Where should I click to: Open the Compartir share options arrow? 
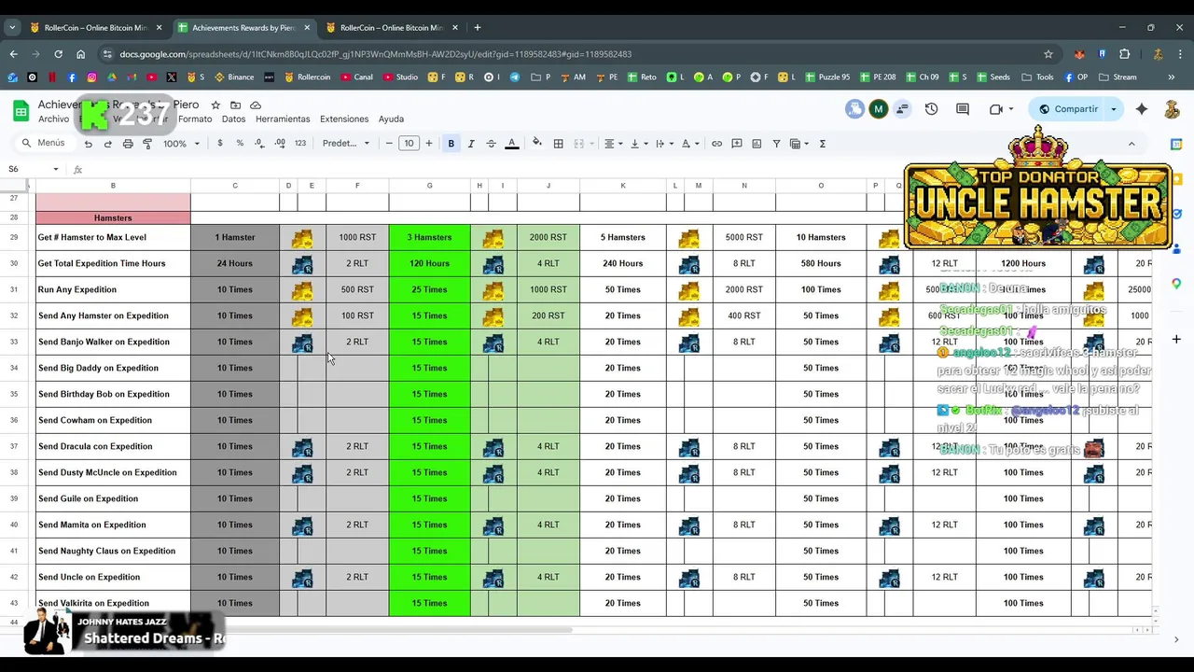tap(1113, 109)
